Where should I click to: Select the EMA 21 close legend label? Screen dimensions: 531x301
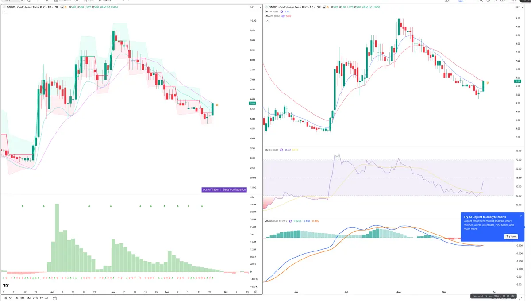pyautogui.click(x=272, y=16)
